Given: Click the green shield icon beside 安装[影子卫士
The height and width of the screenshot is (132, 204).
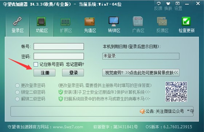Looking at the screenshot, I should click(x=60, y=92).
